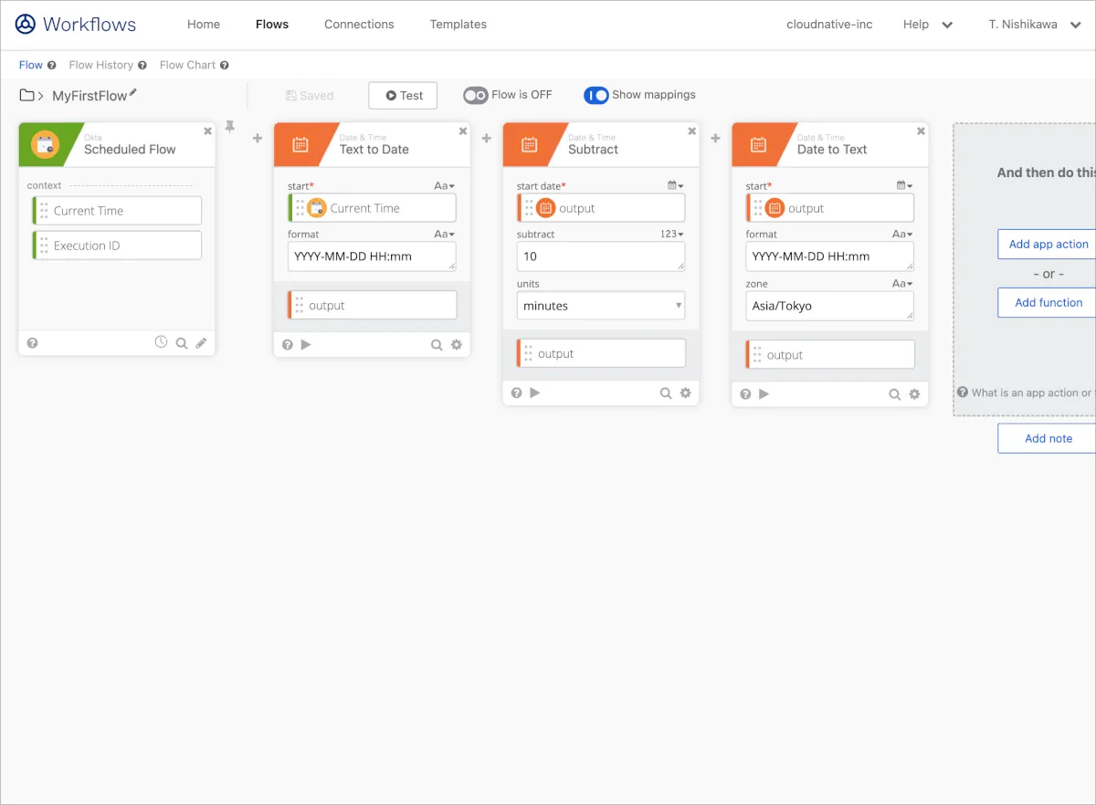Screen dimensions: 1096x805
Task: Click the pin icon after Scheduled Flow card
Action: pos(230,128)
